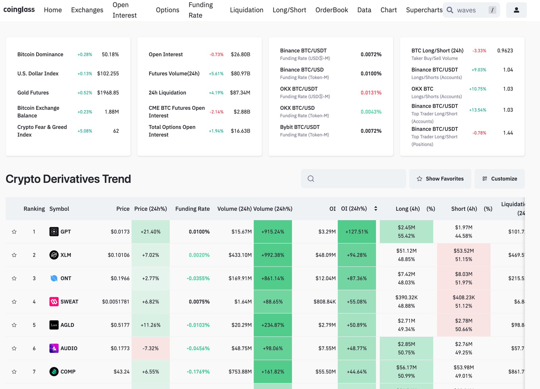The image size is (540, 389).
Task: Click the green +915.24% volume cell
Action: pyautogui.click(x=273, y=232)
